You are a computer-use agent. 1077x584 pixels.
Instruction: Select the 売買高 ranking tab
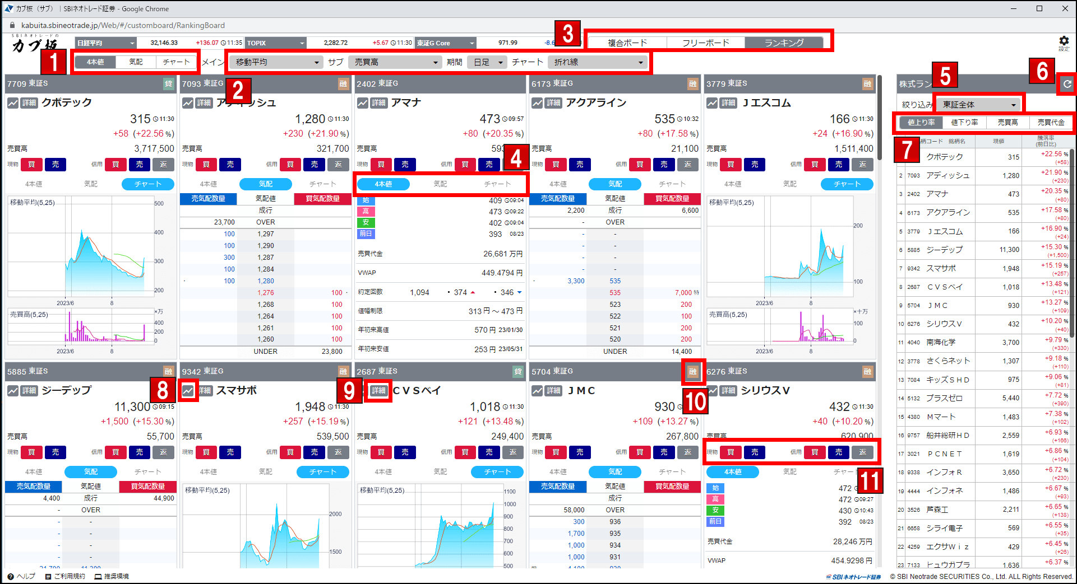tap(1007, 123)
